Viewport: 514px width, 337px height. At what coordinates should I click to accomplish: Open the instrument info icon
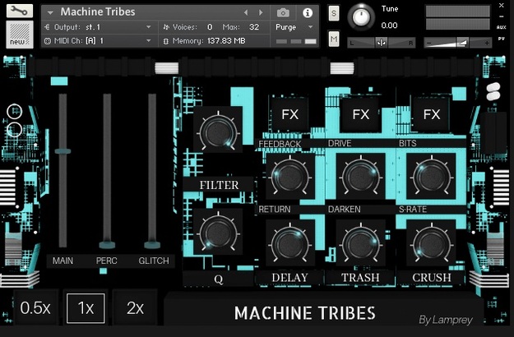[x=308, y=13]
